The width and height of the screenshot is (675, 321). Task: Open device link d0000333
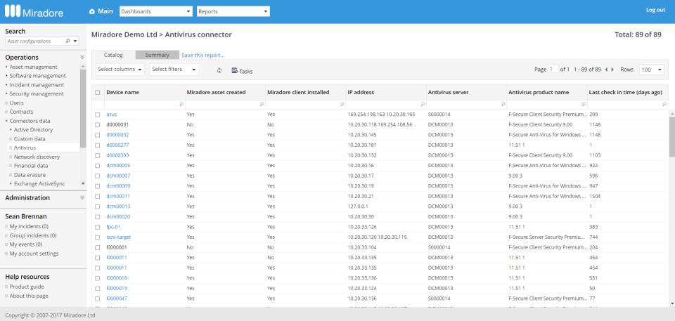(117, 155)
